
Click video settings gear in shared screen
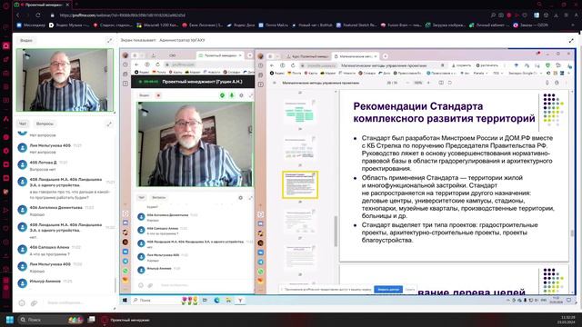tap(241, 95)
